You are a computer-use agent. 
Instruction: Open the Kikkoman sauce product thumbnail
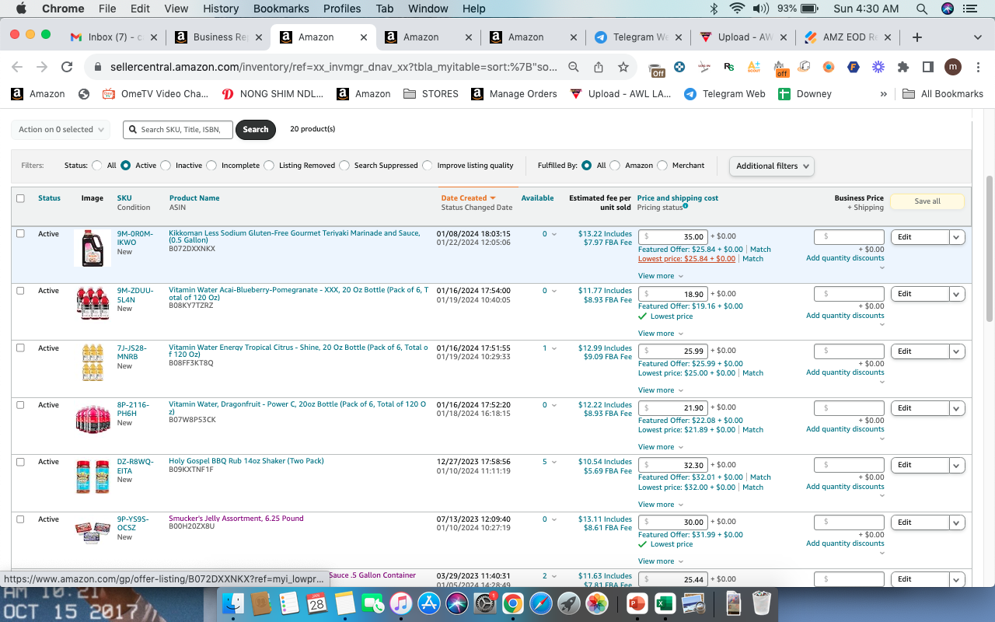point(93,248)
